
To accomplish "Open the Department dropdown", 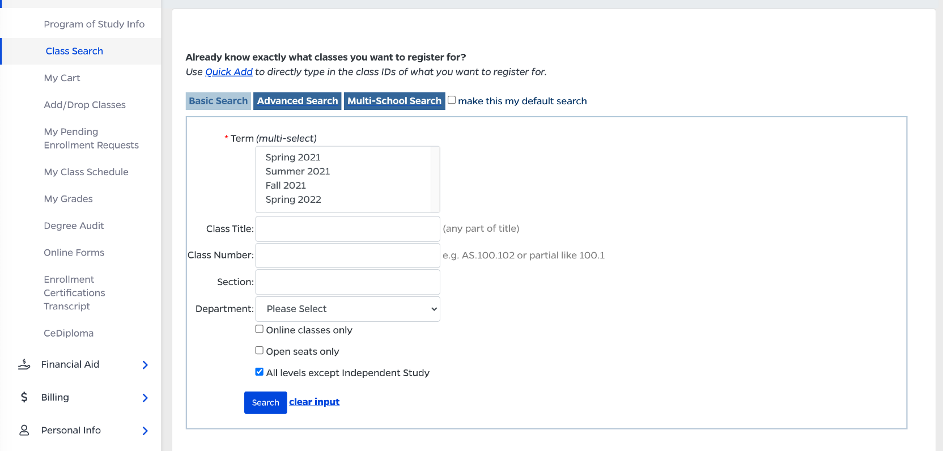I will [348, 309].
